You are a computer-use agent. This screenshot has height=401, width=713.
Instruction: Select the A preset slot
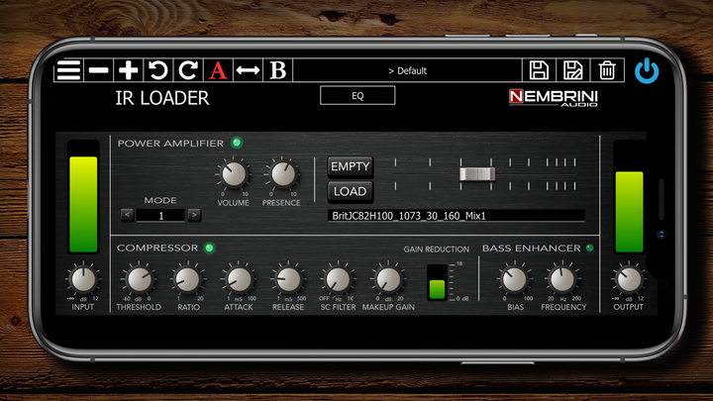click(218, 70)
